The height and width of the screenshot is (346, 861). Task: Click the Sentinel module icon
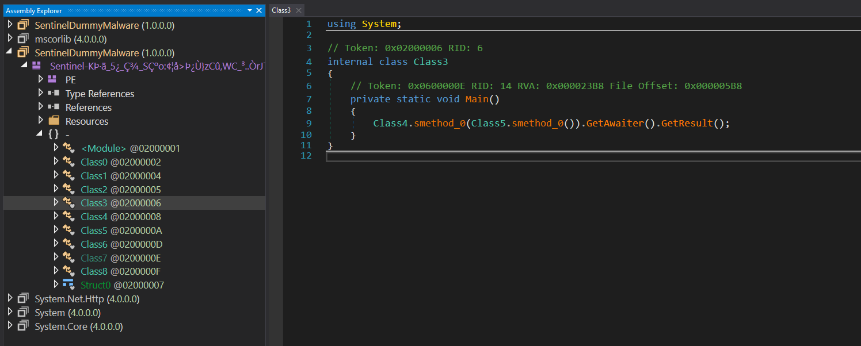(36, 66)
